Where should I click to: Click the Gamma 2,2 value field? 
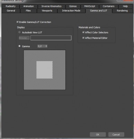coord(42,46)
